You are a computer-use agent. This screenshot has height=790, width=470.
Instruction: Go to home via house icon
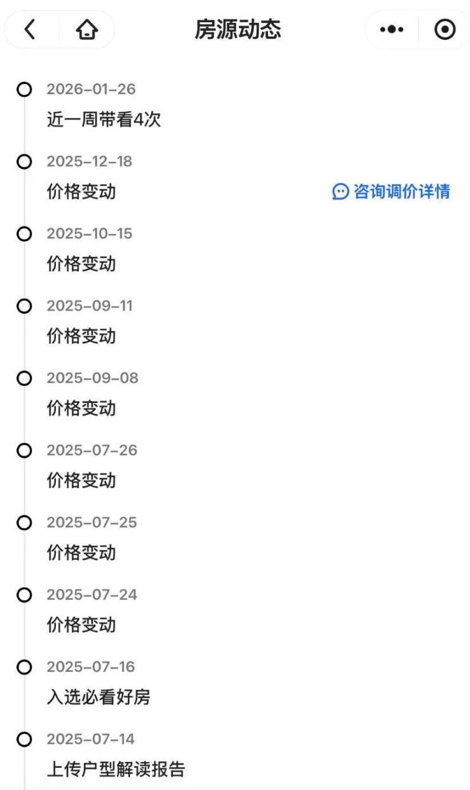(x=87, y=30)
